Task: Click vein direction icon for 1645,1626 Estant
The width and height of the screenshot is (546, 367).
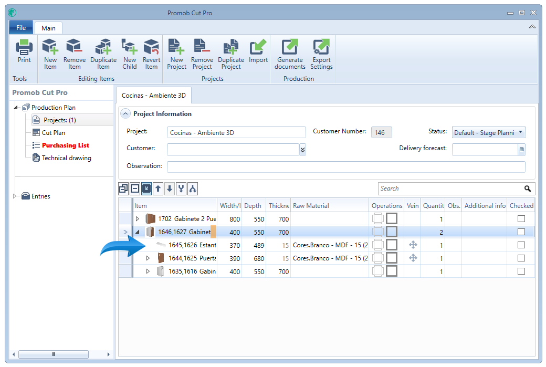Action: [413, 245]
